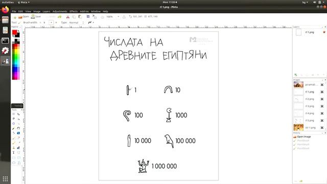The image size is (327, 184).
Task: Decrease brush width with minus button
Action: (x=40, y=22)
